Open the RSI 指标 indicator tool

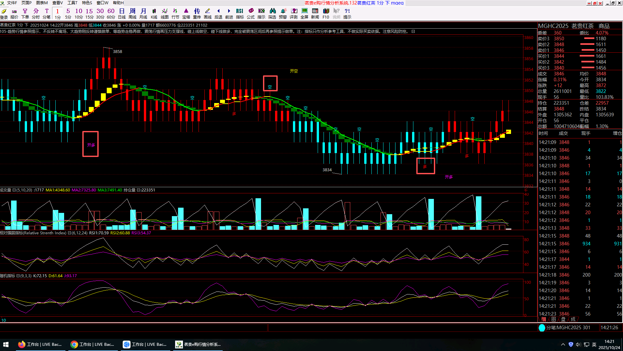(x=240, y=14)
